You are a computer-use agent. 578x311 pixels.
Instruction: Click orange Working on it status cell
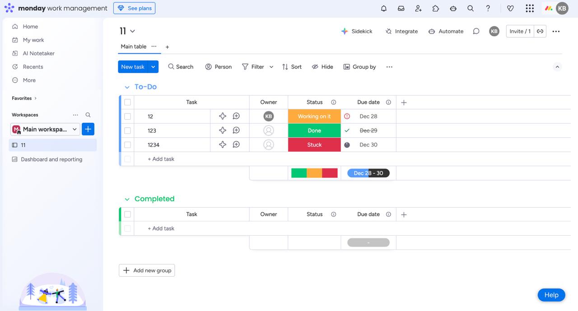tap(314, 116)
